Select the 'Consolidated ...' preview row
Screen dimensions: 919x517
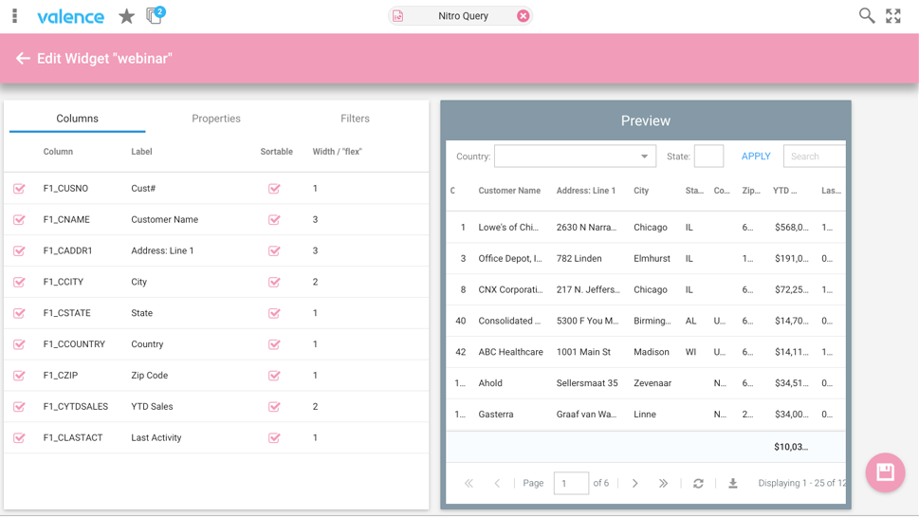coord(645,321)
